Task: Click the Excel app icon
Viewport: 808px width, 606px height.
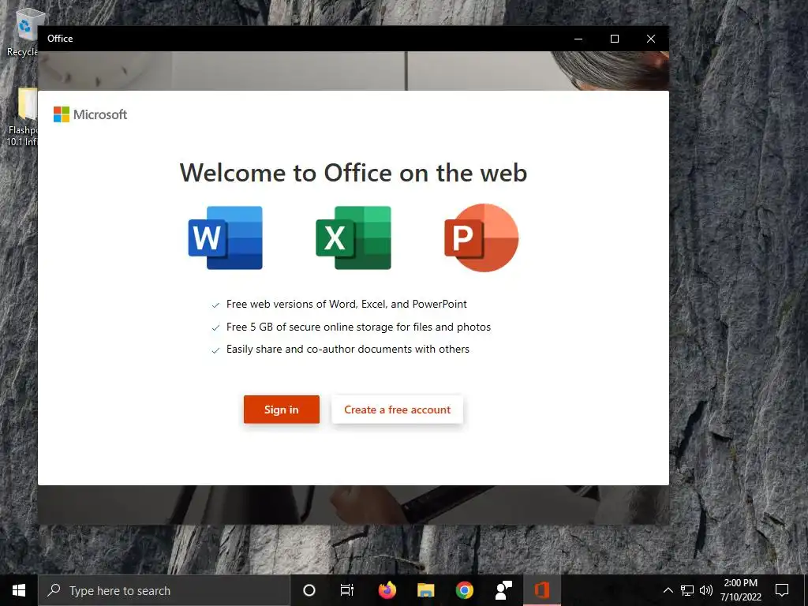Action: pos(353,238)
